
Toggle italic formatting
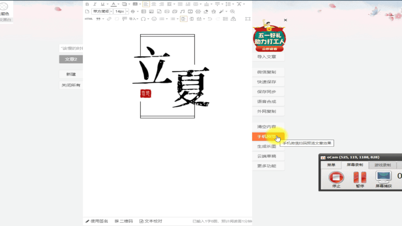click(95, 4)
